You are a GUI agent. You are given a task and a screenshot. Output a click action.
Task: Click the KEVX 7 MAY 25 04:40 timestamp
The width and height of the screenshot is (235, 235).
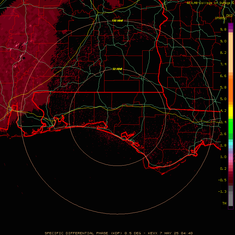coord(170,233)
